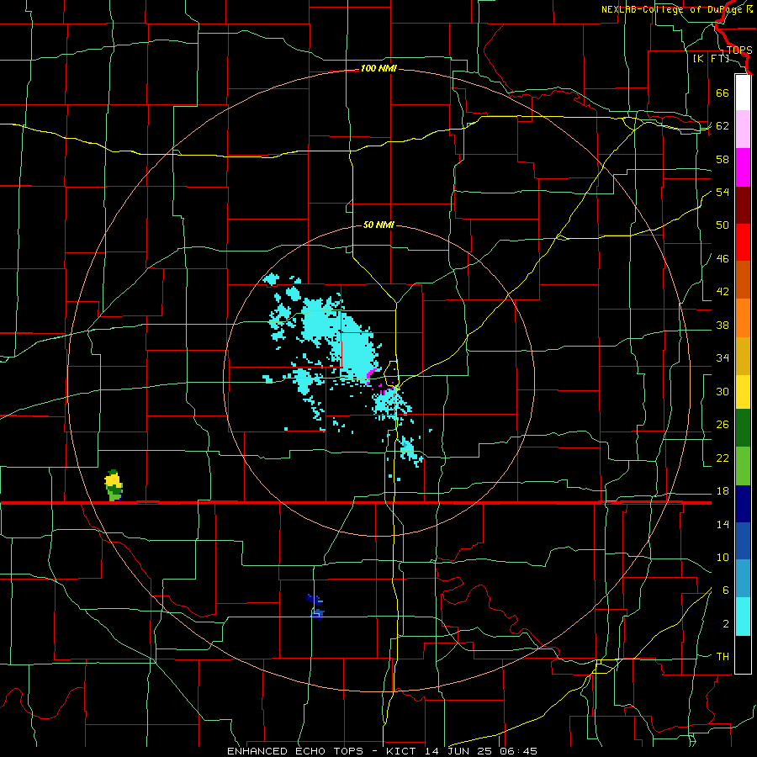Screen dimensions: 757x757
Task: Click "ENHANCED ECHO TOPS" in the bottom caption
Action: (x=295, y=751)
